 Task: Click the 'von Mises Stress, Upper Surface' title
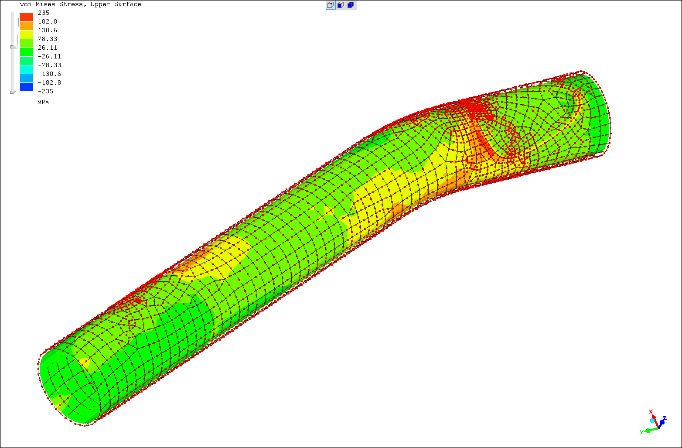click(81, 4)
